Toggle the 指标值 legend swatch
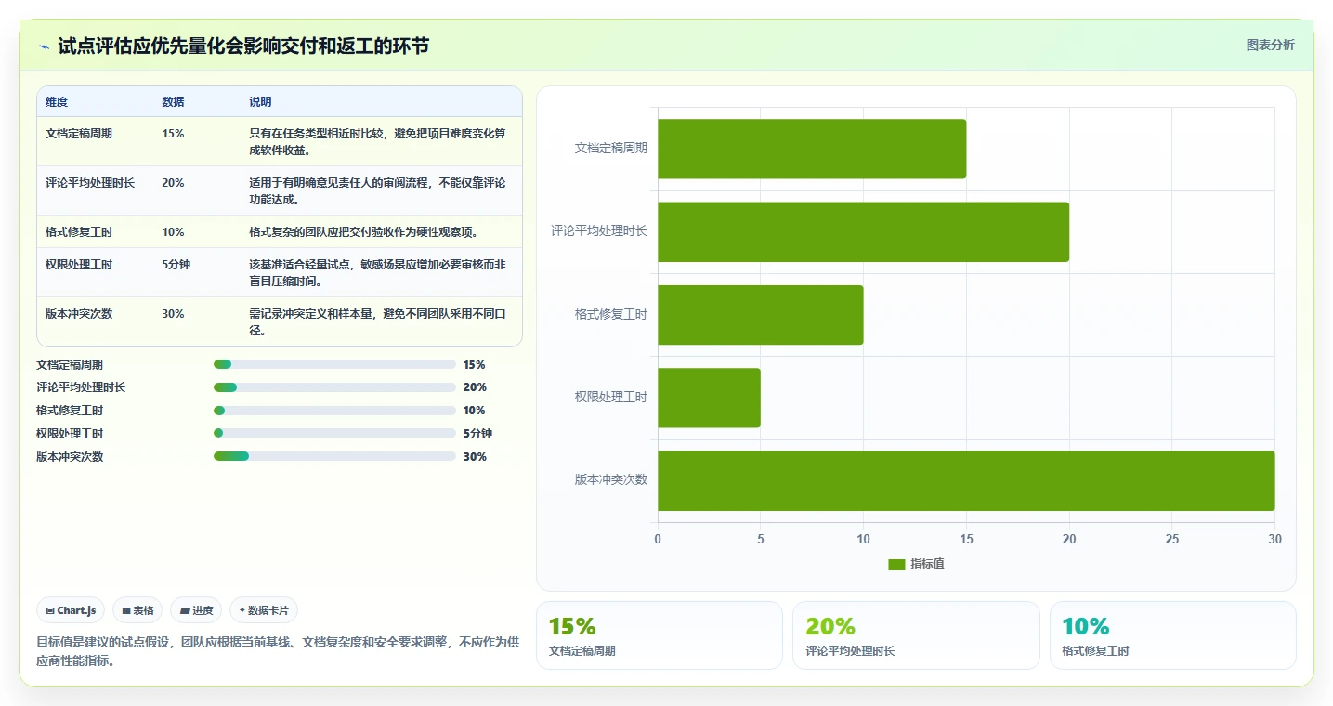This screenshot has width=1333, height=706. click(x=896, y=565)
